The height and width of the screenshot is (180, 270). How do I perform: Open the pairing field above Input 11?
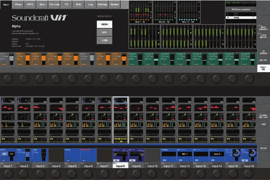[168, 154]
